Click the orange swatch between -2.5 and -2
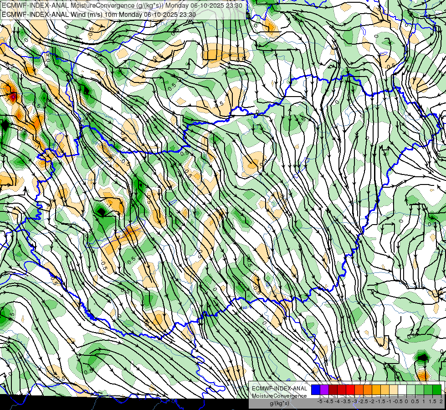Image resolution: width=446 pixels, height=410 pixels. (368, 390)
